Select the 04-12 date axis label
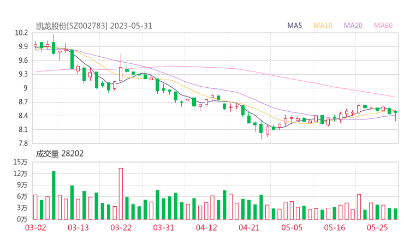 [x=206, y=227]
